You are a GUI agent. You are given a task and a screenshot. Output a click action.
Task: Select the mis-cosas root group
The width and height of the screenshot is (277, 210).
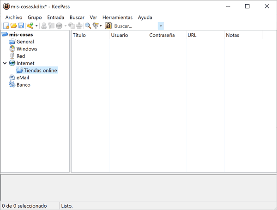pyautogui.click(x=21, y=35)
